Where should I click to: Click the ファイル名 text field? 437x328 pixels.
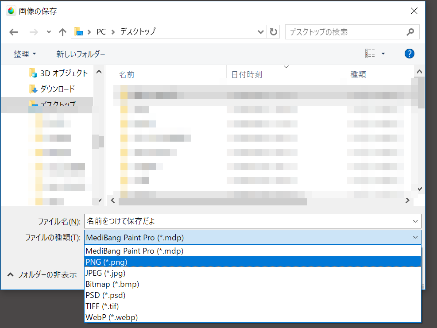(252, 221)
